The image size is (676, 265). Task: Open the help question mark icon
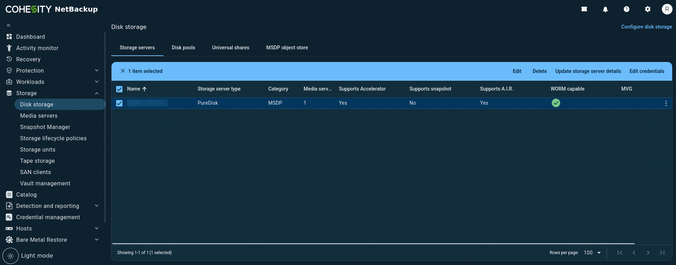(627, 9)
